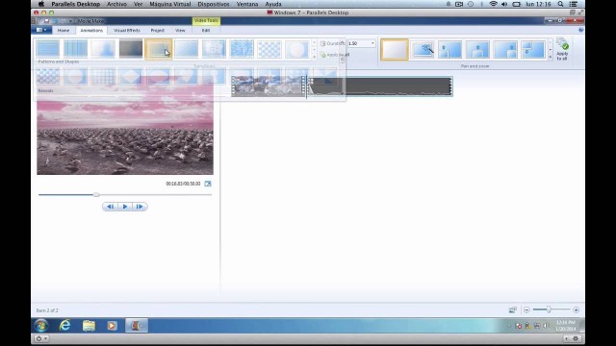Choose the grid pattern transition
Image resolution: width=616 pixels, height=346 pixels.
[103, 76]
